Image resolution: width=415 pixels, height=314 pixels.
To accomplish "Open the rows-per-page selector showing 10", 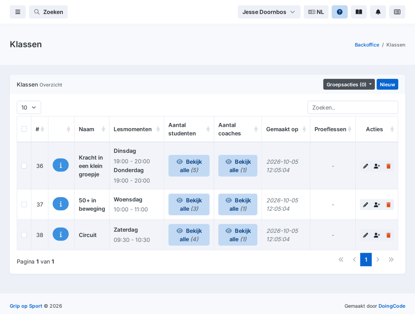I will pos(29,107).
